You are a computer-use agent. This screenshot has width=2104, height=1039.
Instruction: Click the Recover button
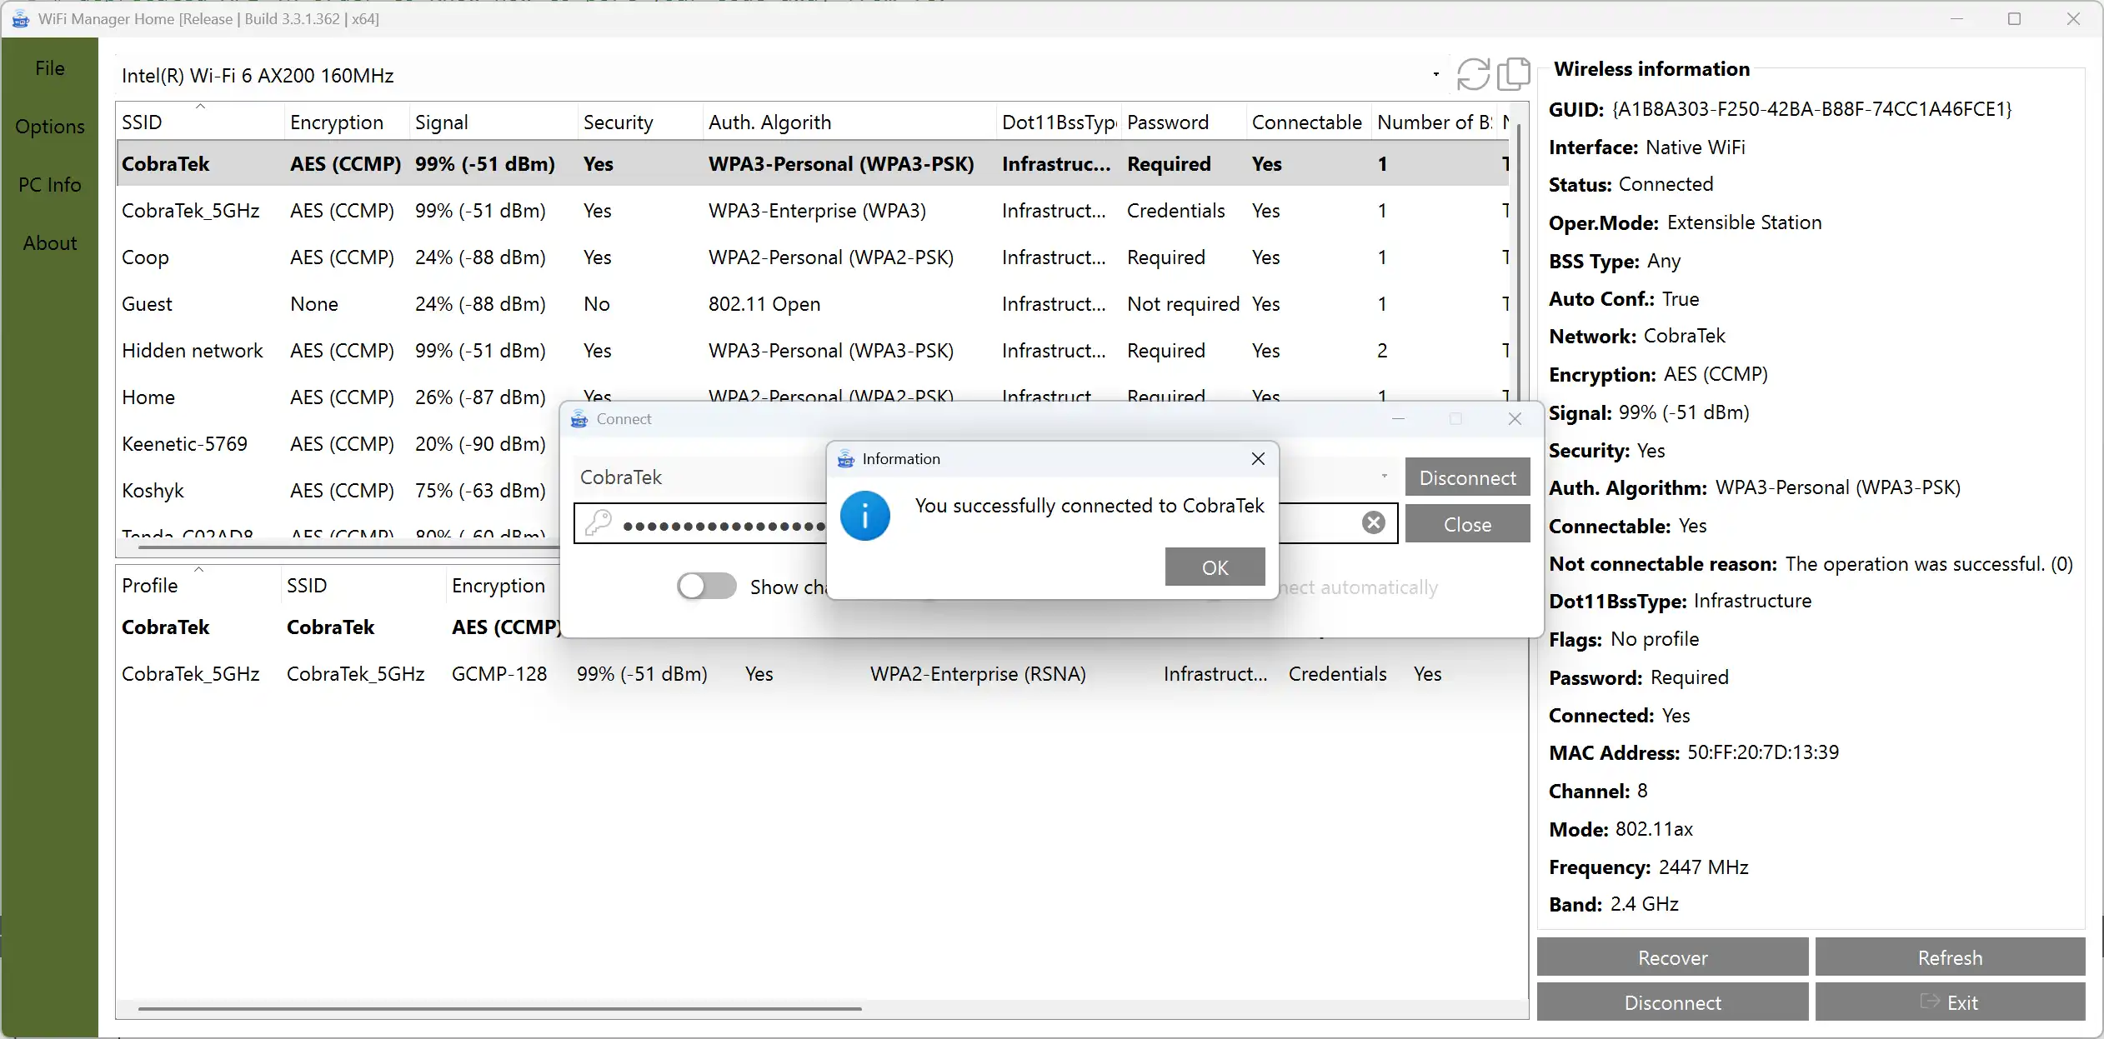1671,957
